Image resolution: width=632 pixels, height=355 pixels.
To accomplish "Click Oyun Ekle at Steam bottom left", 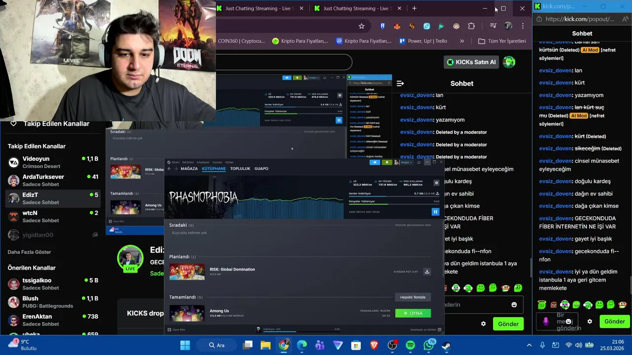I will [176, 329].
